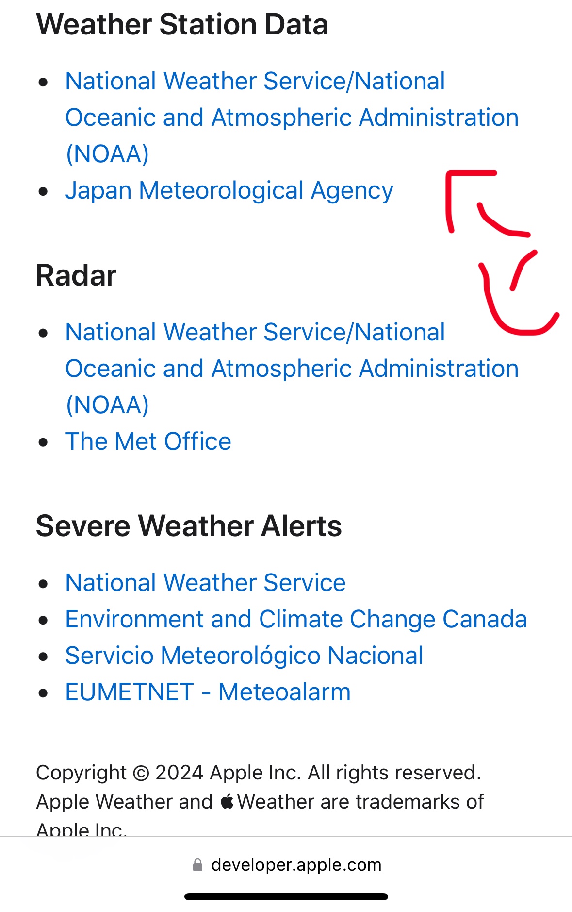Screen dimensions: 572x912
Task: Open the NOAA link under Radar
Action: tap(291, 368)
